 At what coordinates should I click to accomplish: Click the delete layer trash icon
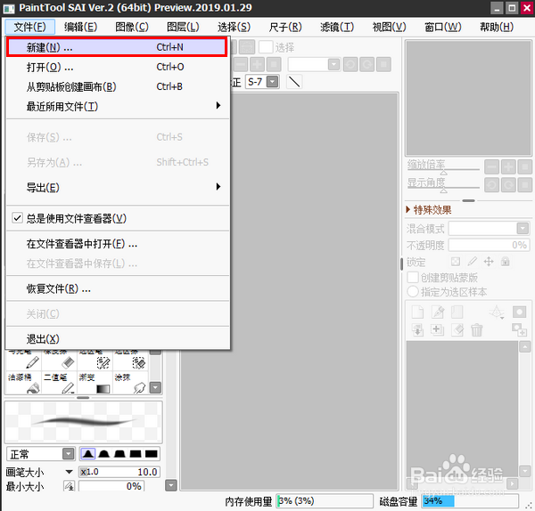[x=477, y=329]
